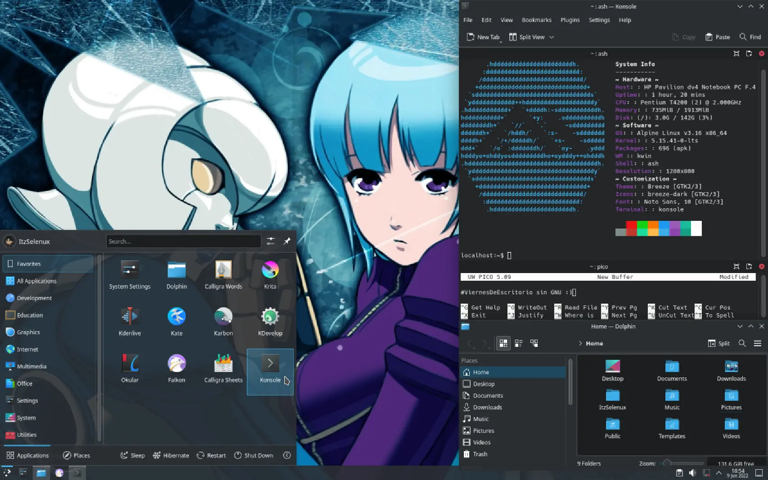Pin the application launcher open
This screenshot has height=480, width=768.
click(287, 242)
